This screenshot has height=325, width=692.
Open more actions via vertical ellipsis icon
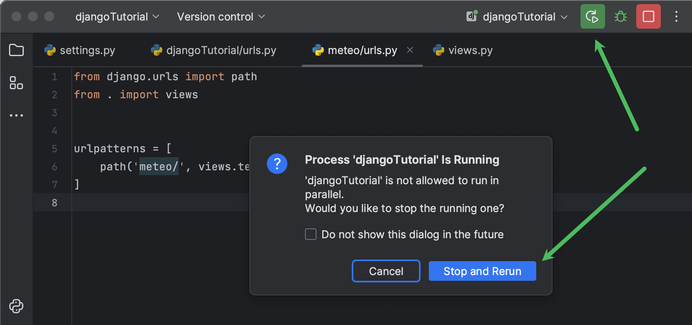[676, 16]
